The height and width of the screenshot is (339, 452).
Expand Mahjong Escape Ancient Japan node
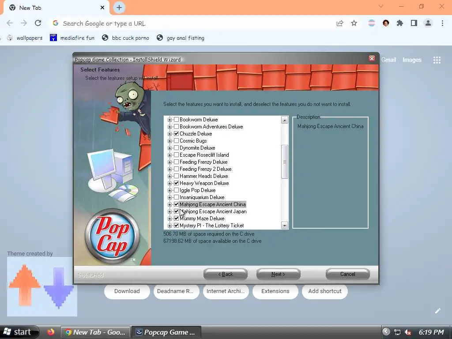(170, 211)
